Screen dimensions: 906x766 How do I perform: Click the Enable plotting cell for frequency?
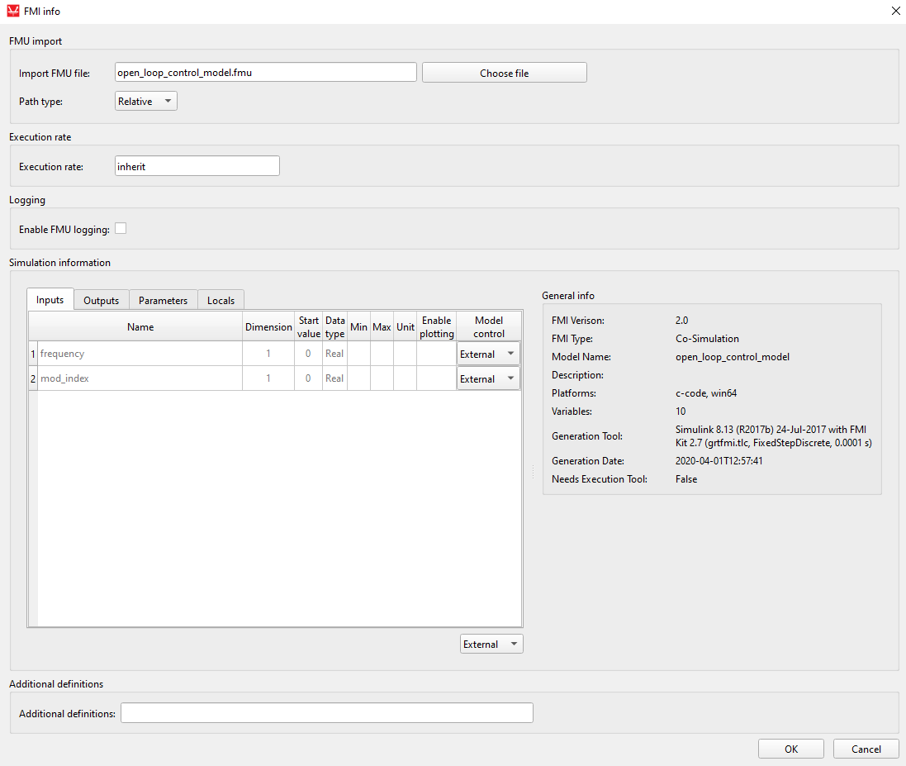[x=436, y=354]
